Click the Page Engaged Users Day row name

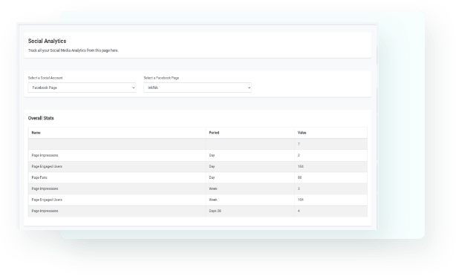(x=47, y=166)
